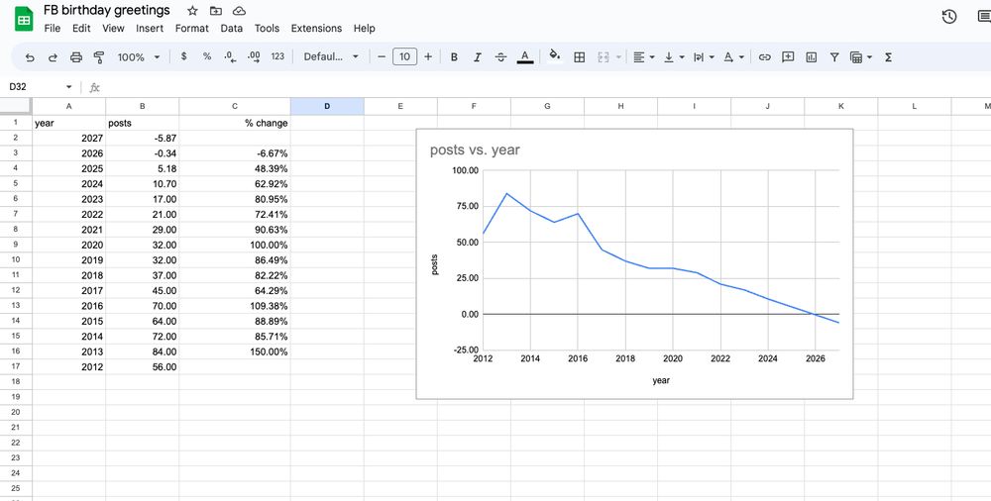The width and height of the screenshot is (991, 501).
Task: Expand the merge cells type arrow
Action: 618,56
